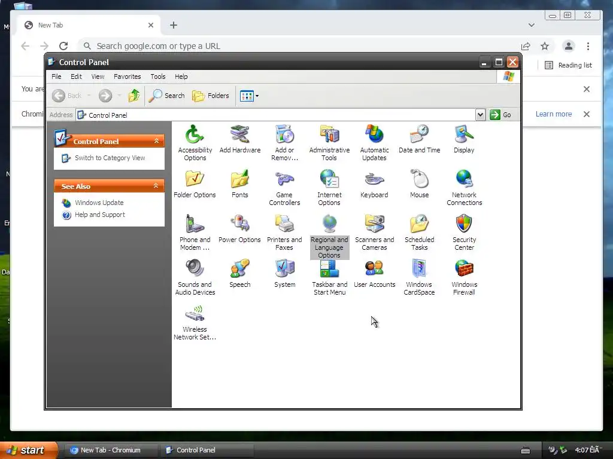Open Windows CardSpace icon

419,277
